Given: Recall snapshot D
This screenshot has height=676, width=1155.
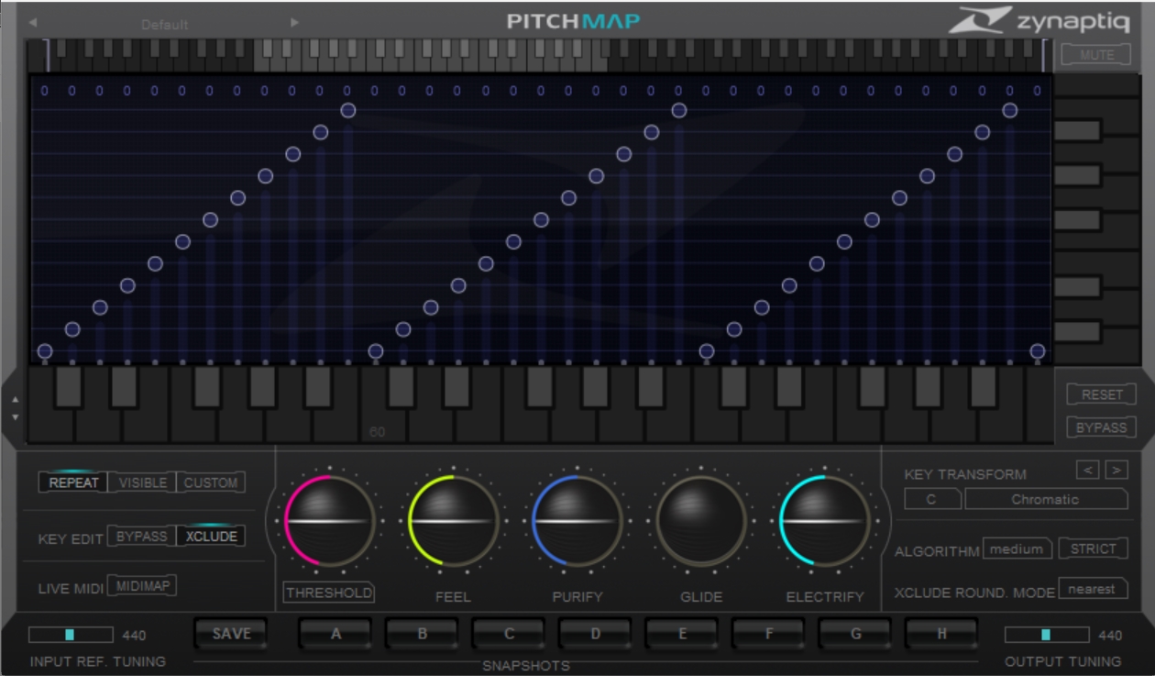Looking at the screenshot, I should (x=595, y=634).
